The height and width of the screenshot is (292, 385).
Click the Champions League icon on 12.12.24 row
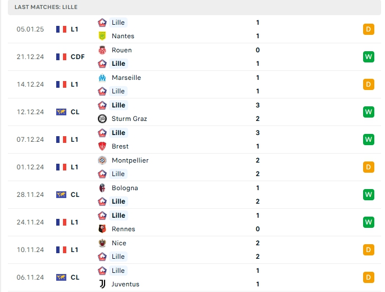click(61, 112)
